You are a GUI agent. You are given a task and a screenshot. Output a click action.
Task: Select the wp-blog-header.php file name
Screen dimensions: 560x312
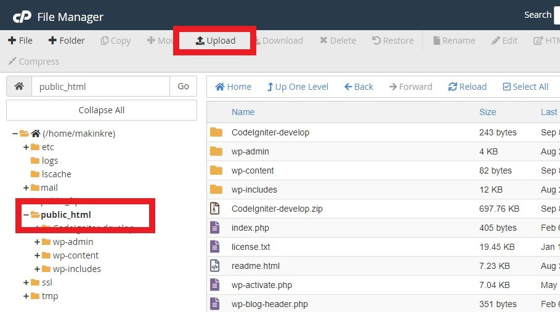[270, 304]
